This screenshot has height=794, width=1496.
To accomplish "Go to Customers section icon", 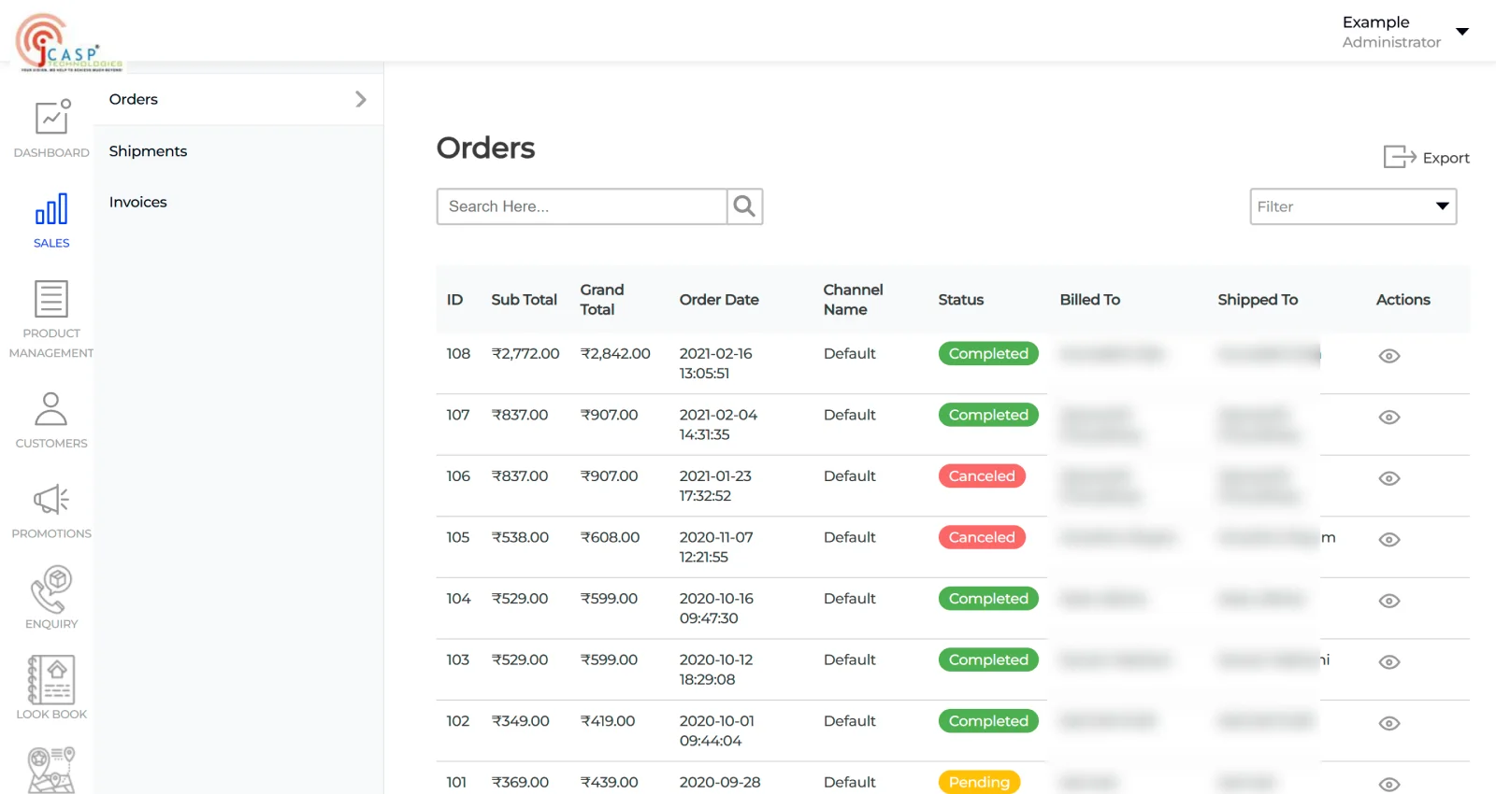I will click(51, 409).
